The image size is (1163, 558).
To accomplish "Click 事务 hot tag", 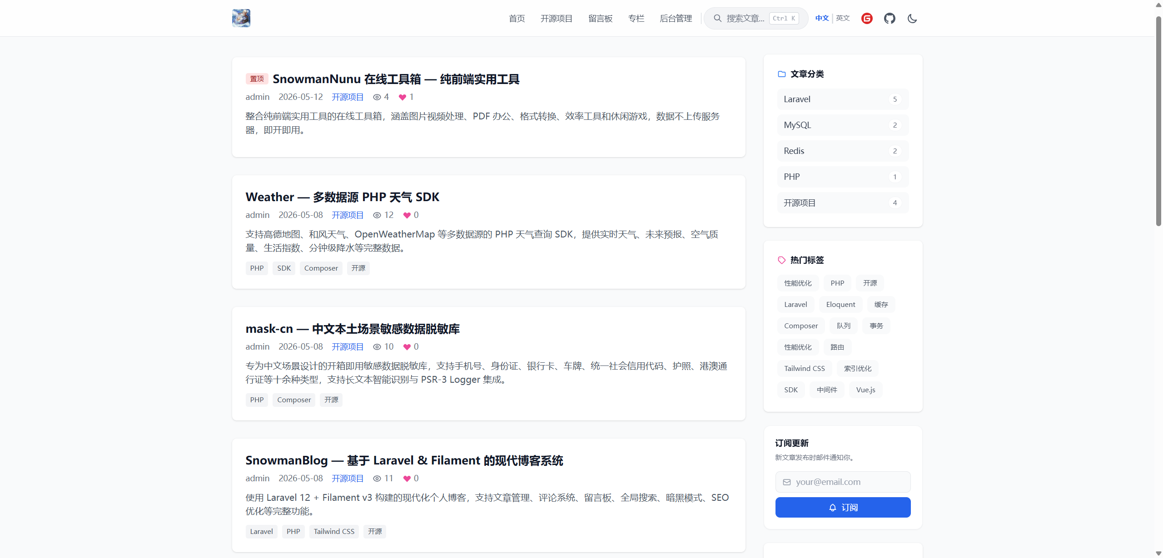I will 876,326.
